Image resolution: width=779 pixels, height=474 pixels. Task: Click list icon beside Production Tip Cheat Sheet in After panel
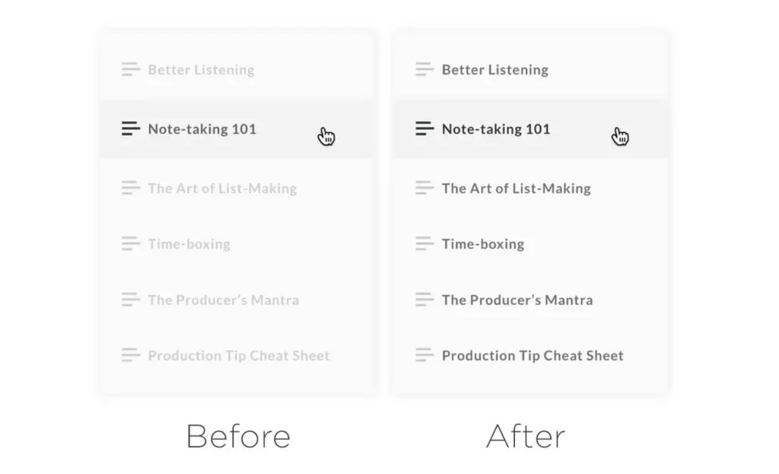click(x=424, y=355)
